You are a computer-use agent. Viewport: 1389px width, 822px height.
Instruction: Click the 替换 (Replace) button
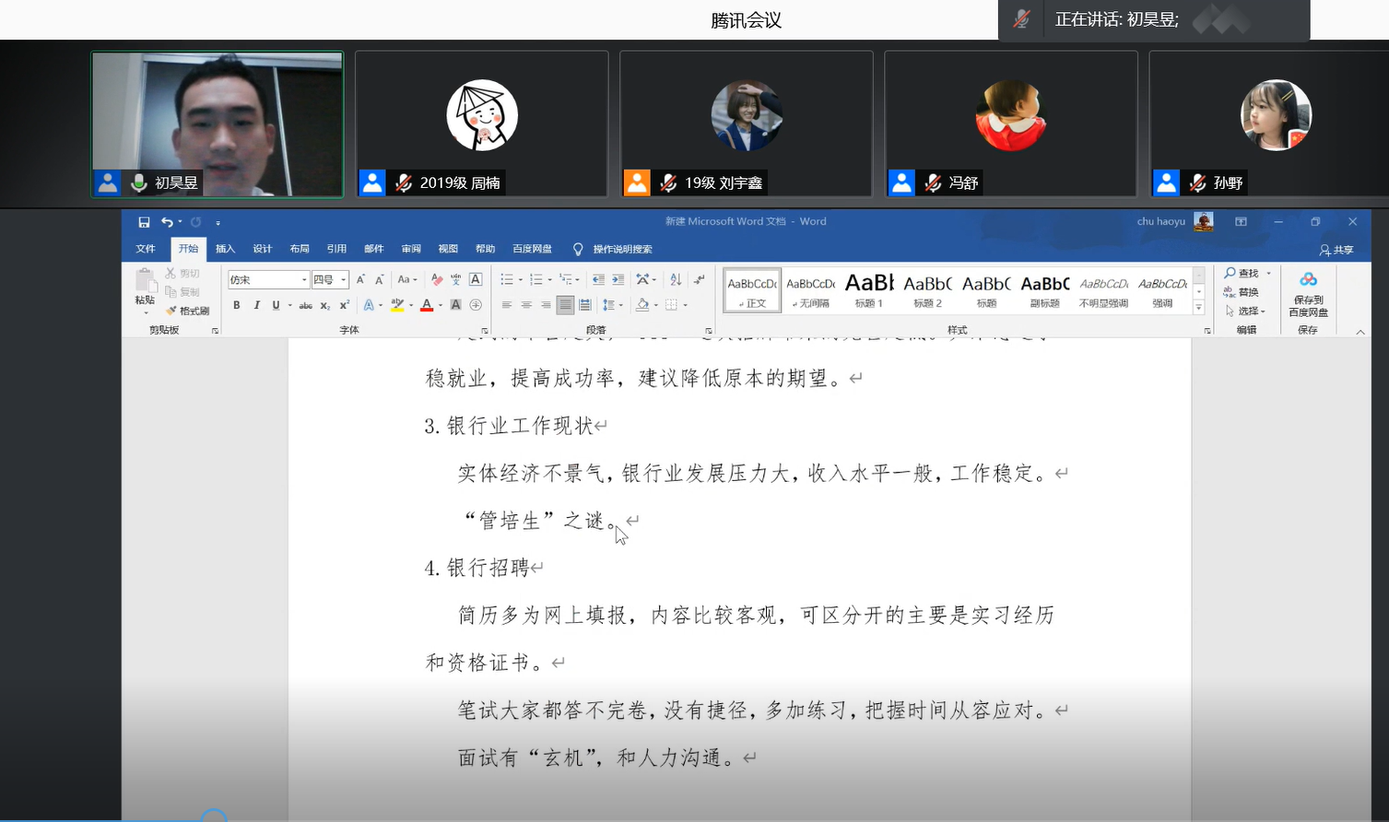tap(1242, 292)
